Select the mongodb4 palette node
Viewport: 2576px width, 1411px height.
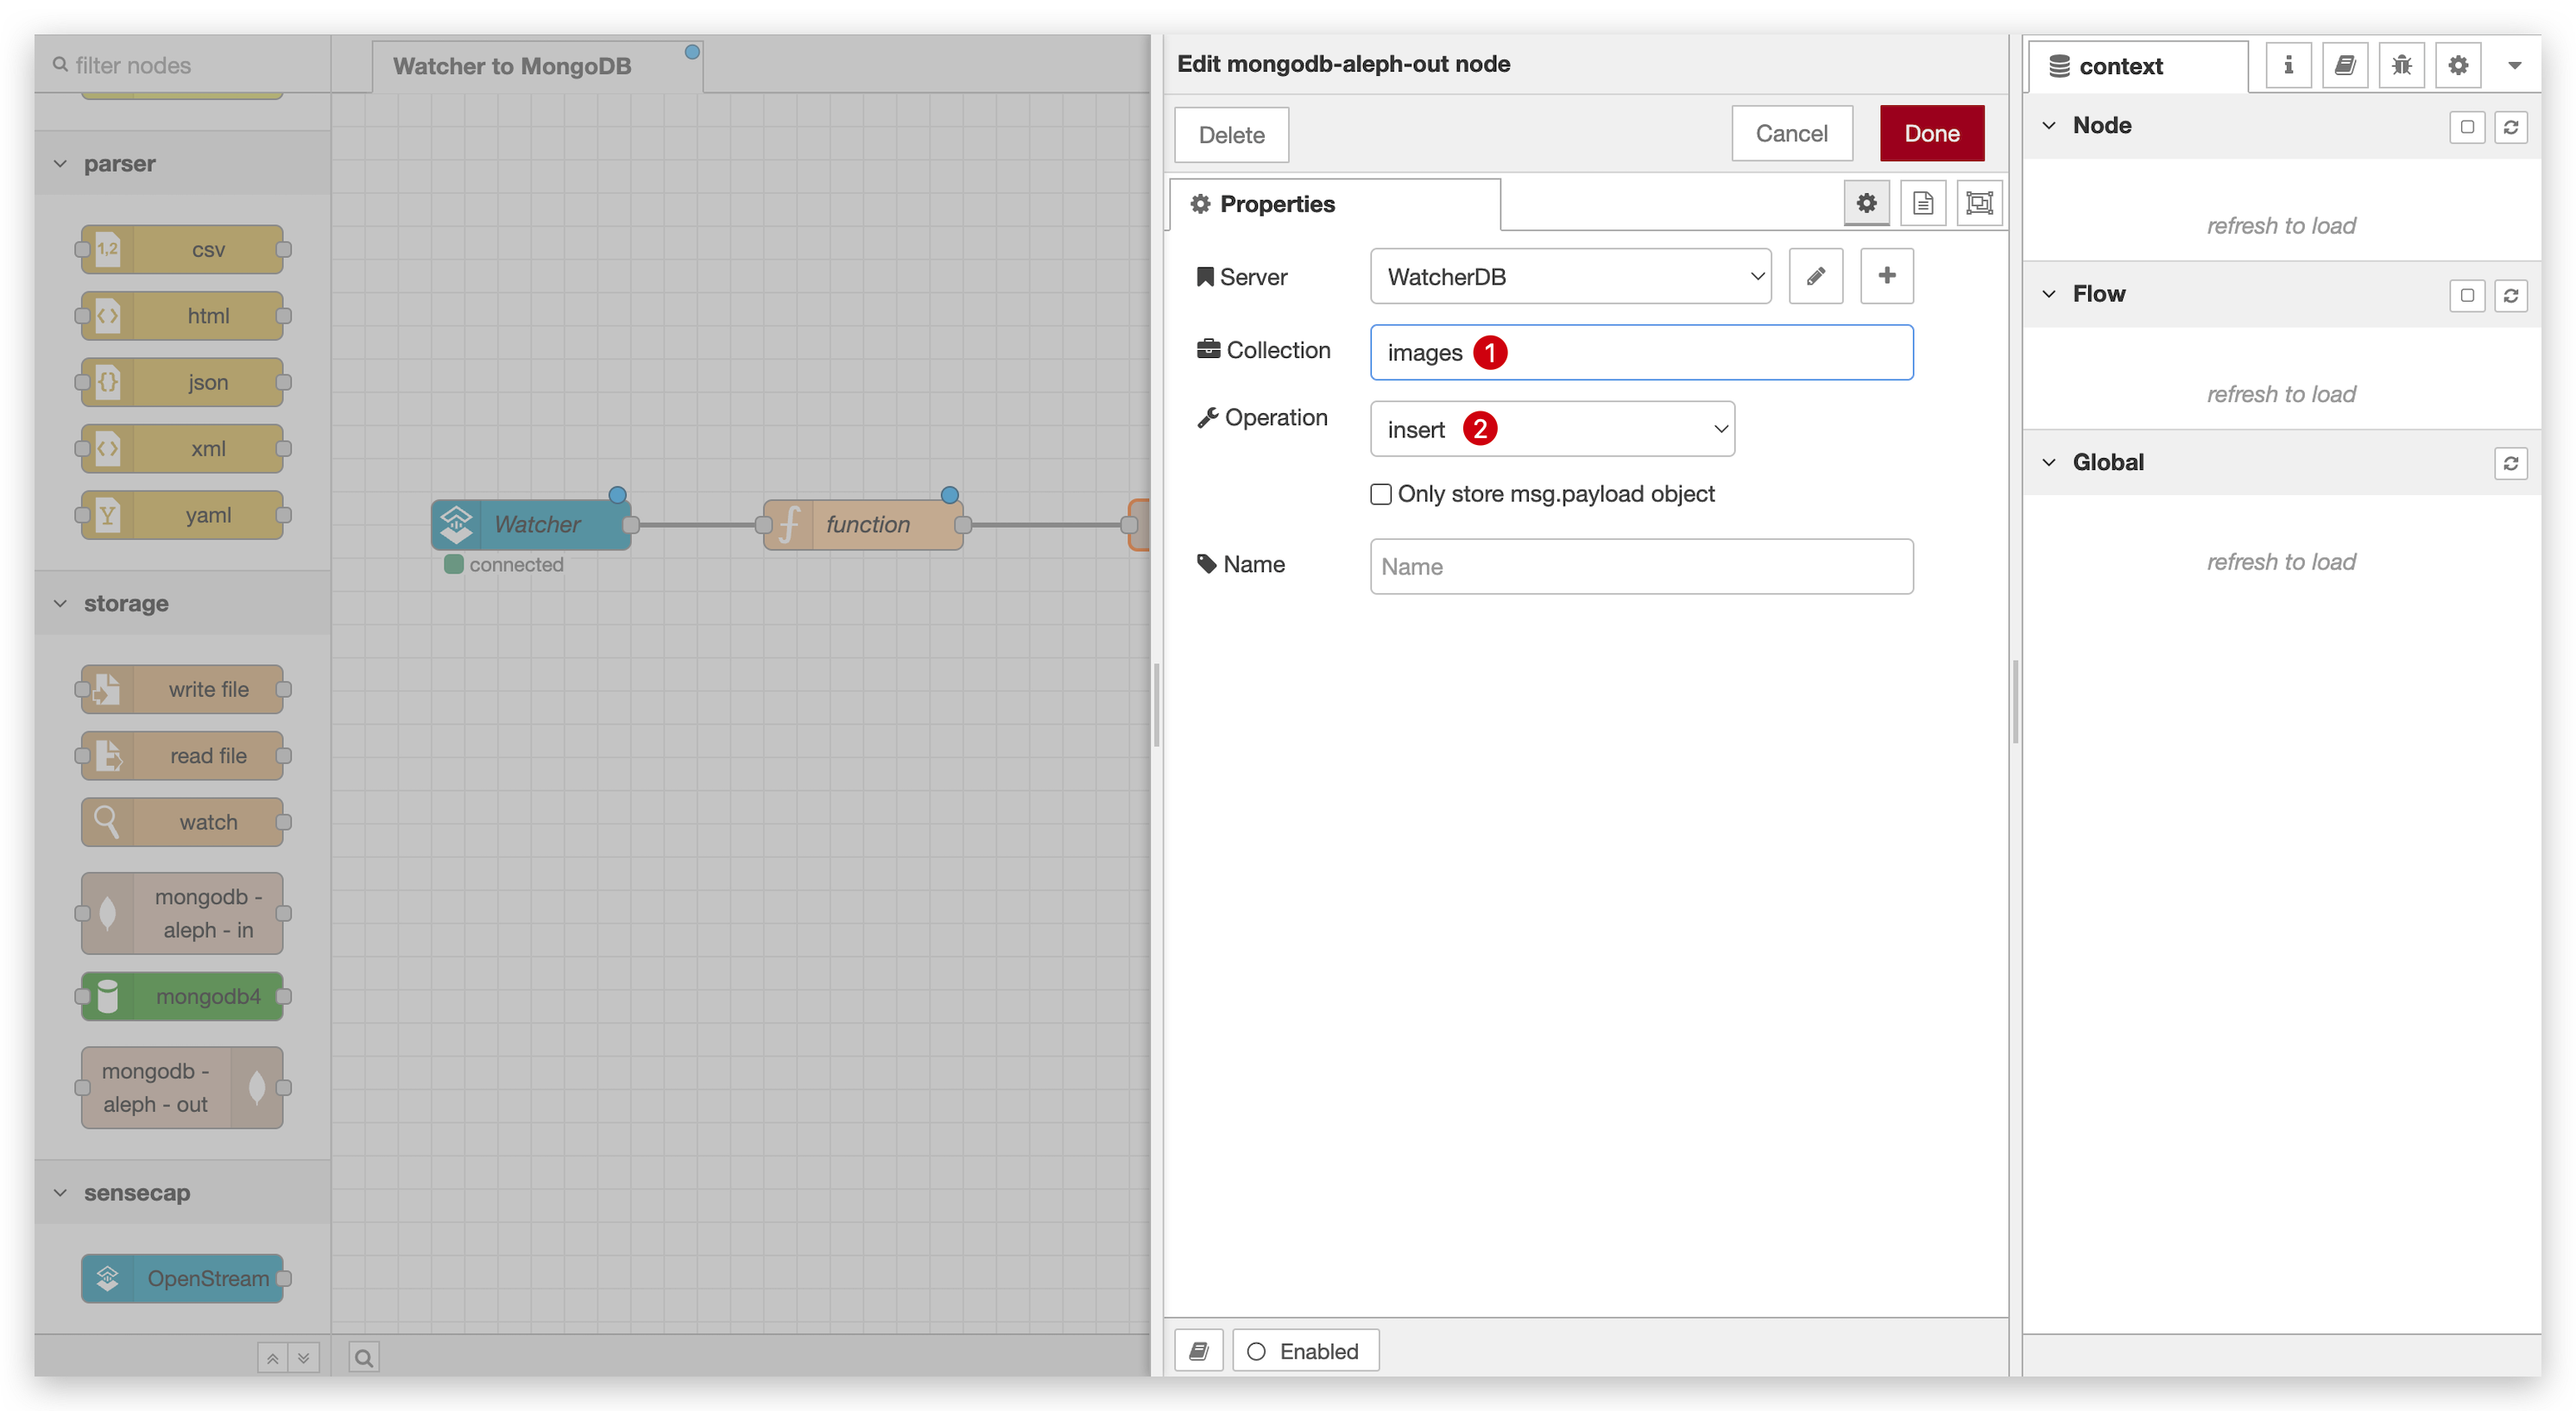click(x=183, y=997)
